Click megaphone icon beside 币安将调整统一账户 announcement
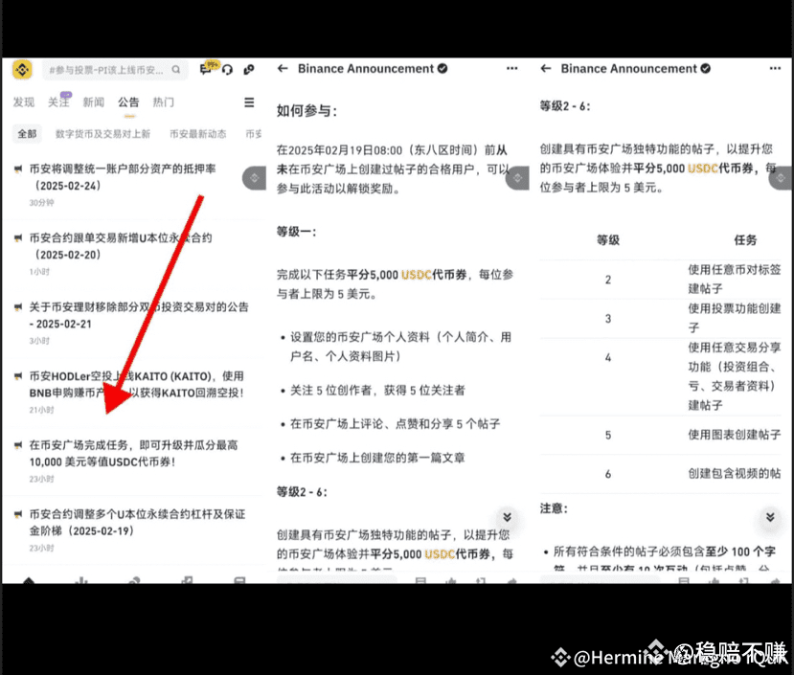The height and width of the screenshot is (675, 794). coord(18,169)
